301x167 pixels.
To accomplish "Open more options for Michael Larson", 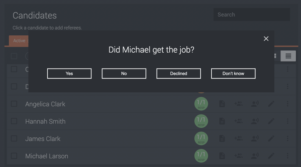I will (287, 156).
